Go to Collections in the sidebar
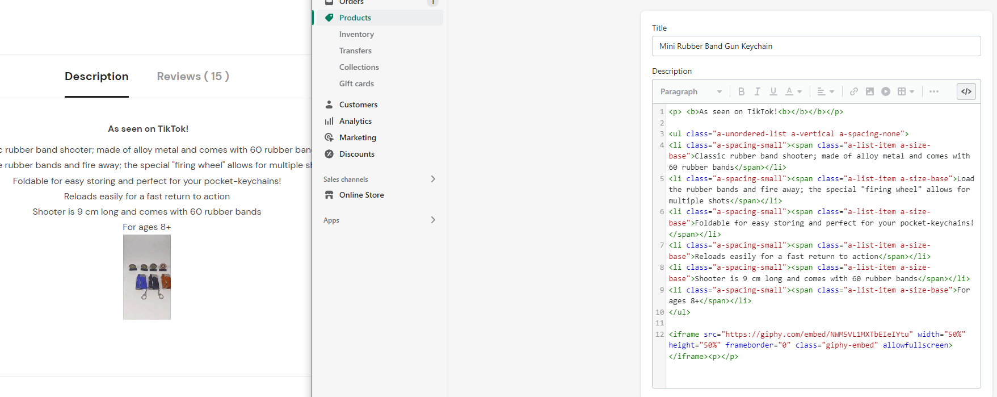The image size is (997, 397). click(359, 67)
